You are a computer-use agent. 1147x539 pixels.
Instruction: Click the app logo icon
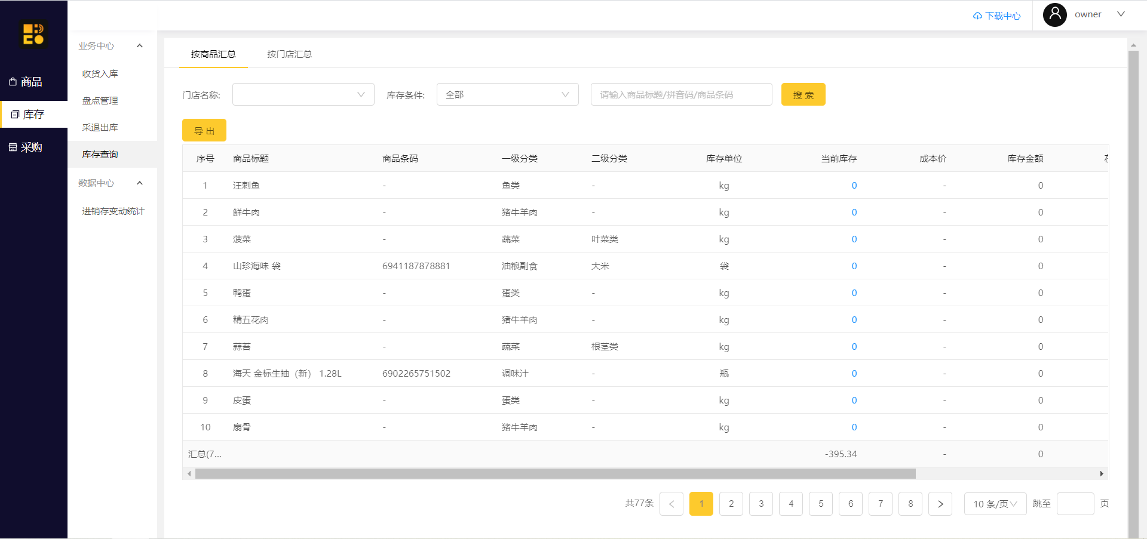(x=33, y=33)
